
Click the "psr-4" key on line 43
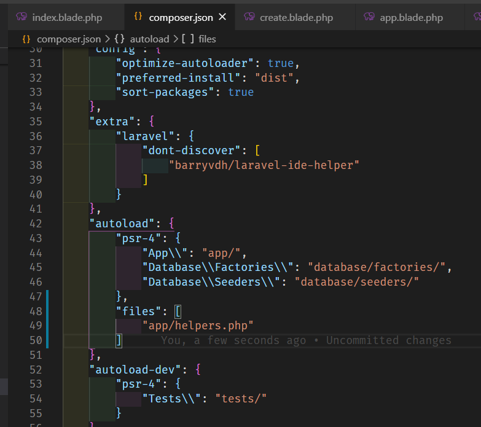coord(138,238)
